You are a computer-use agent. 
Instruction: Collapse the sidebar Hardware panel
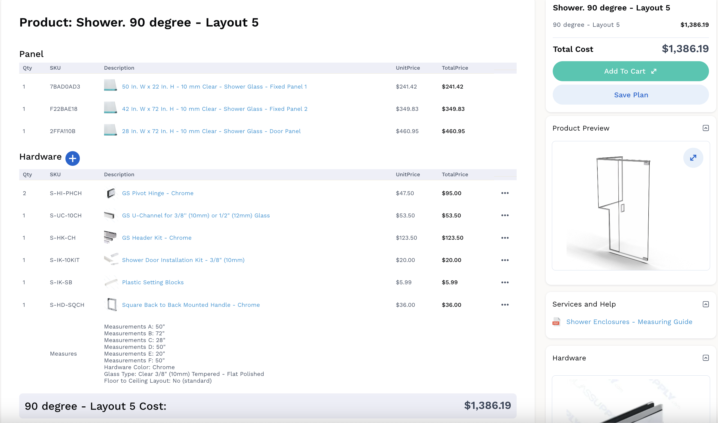pyautogui.click(x=706, y=358)
